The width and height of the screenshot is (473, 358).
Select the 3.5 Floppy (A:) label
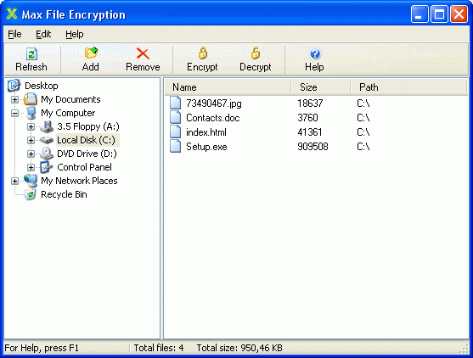tap(88, 126)
